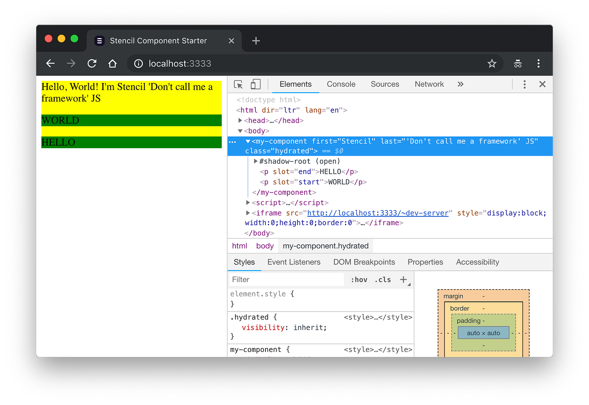
Task: Go to the browser home page
Action: click(112, 64)
